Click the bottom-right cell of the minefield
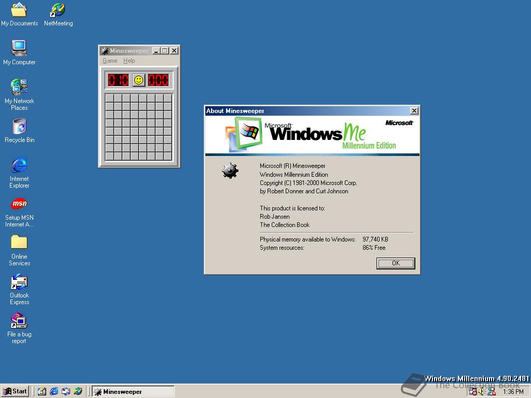The width and height of the screenshot is (531, 398). (168, 156)
